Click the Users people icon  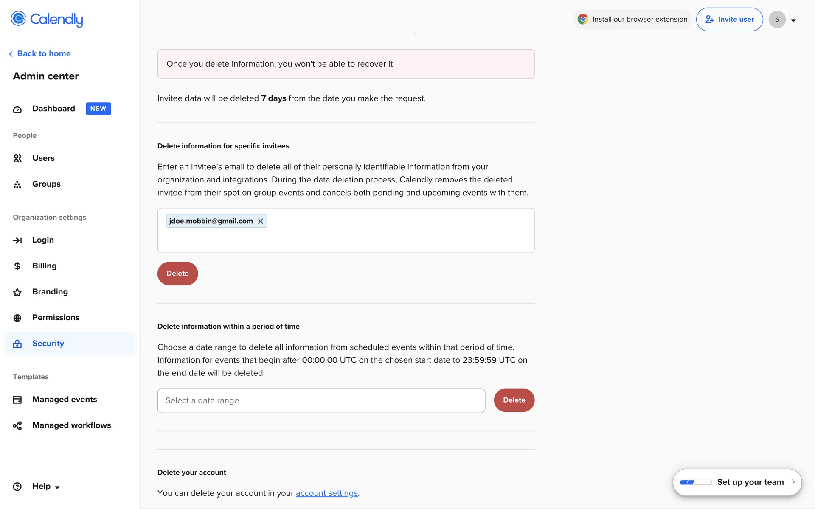point(17,159)
